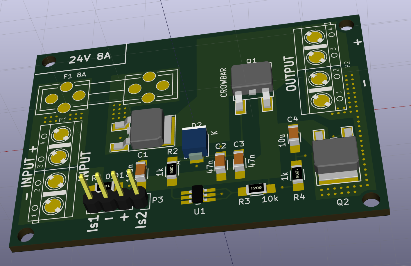Click output terminal pad labeled O4
411x266 pixels.
314,38
